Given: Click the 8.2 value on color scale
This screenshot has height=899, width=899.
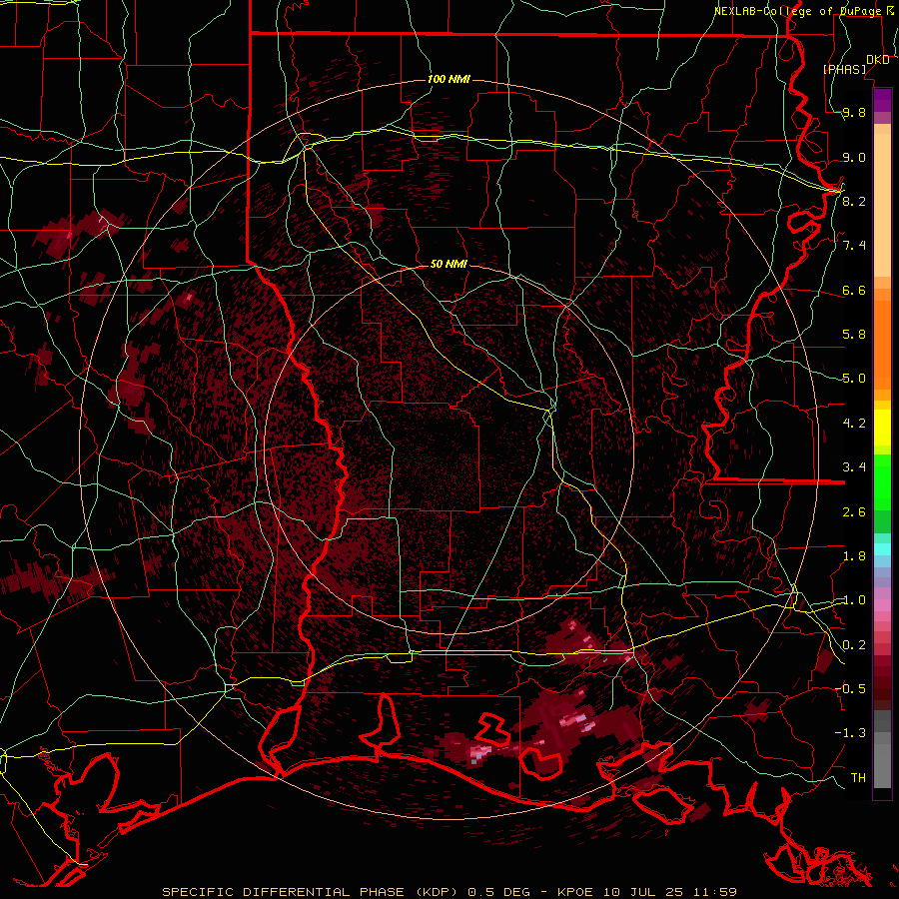Looking at the screenshot, I should 854,201.
